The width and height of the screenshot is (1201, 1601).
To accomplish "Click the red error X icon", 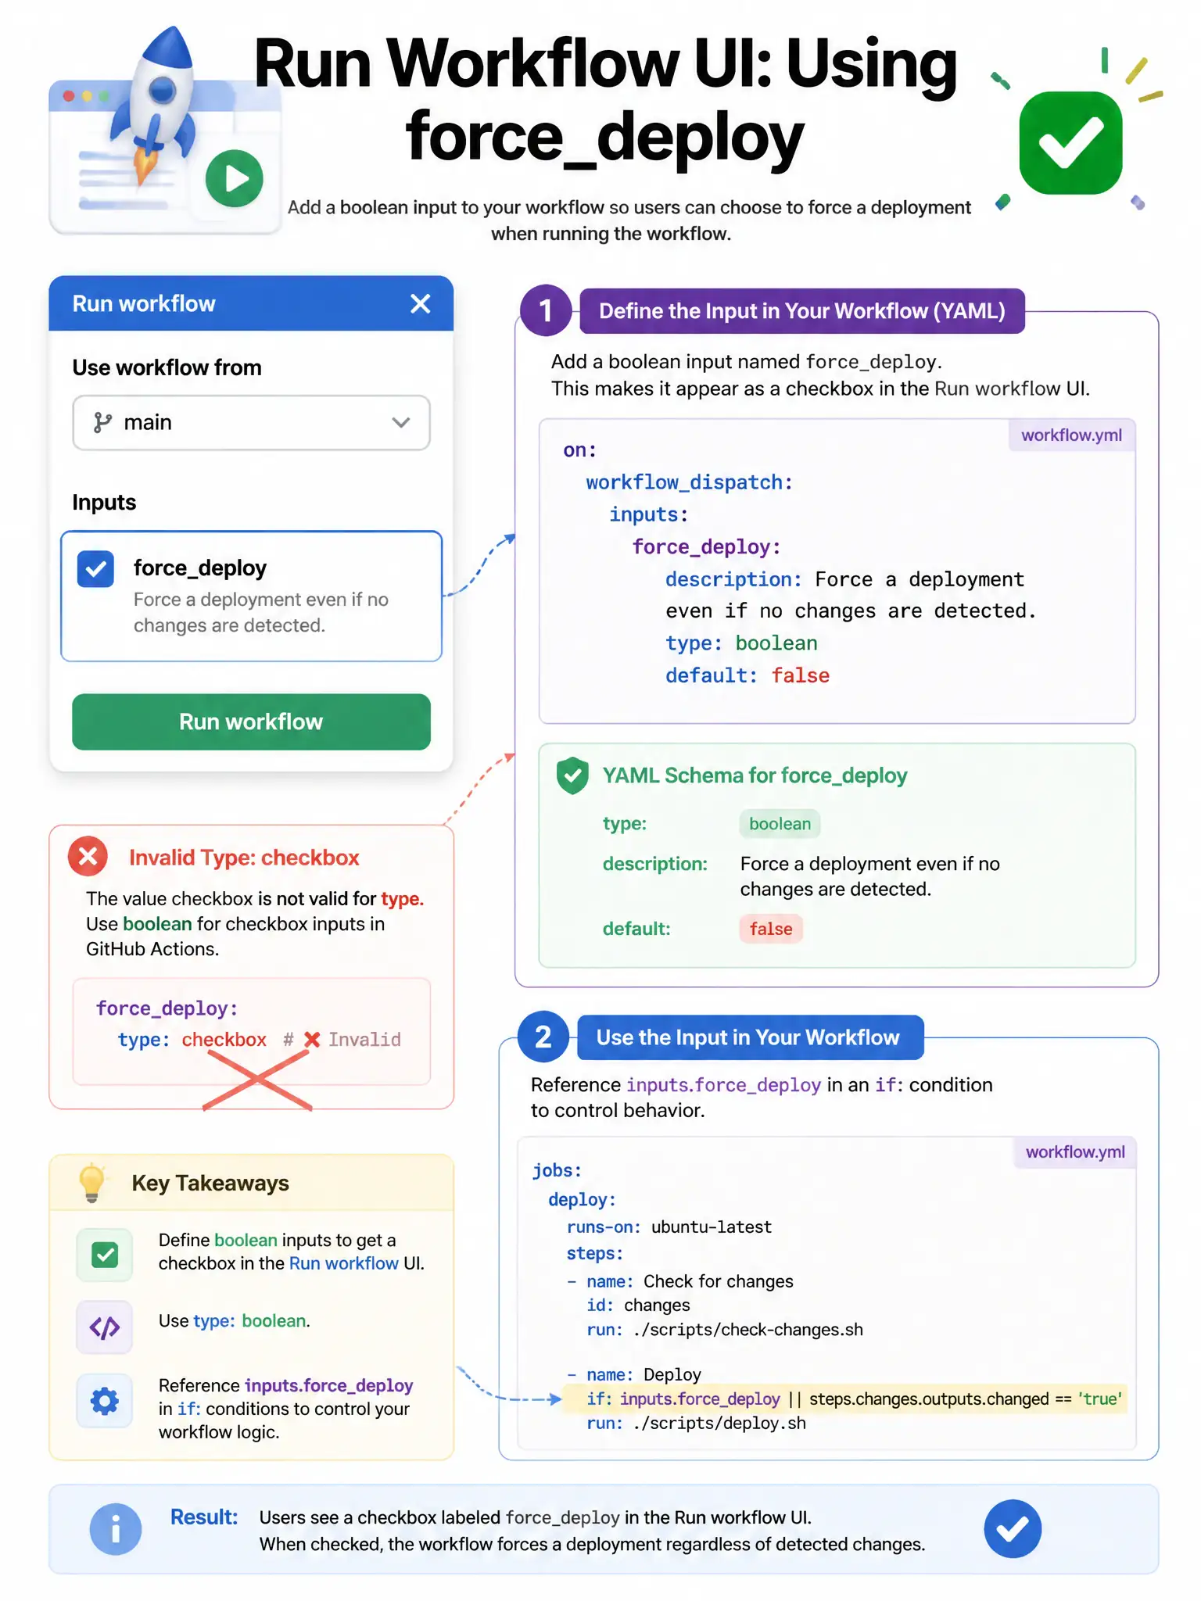I will pyautogui.click(x=88, y=856).
